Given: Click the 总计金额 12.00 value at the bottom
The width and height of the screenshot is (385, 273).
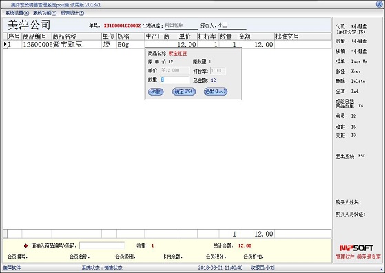Looking at the screenshot, I should (244, 245).
